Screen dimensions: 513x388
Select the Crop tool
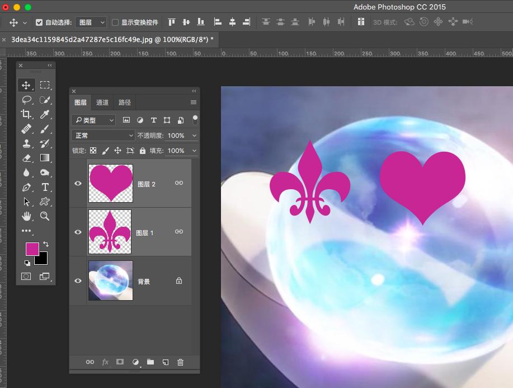point(26,114)
